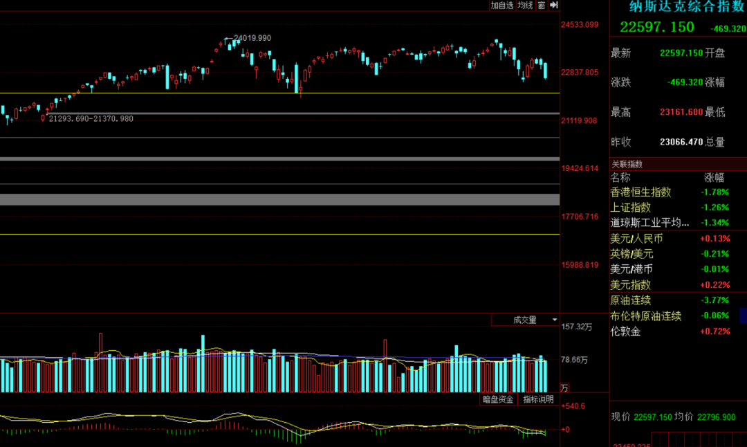The width and height of the screenshot is (747, 447).
Task: Click the 窗 window button
Action: click(x=541, y=6)
